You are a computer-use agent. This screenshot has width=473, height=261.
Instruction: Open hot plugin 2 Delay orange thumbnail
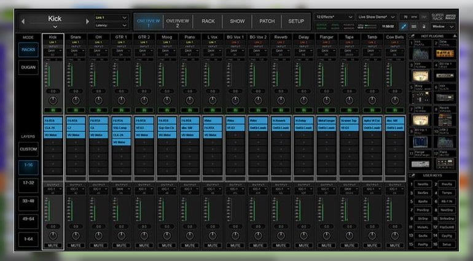pos(445,54)
